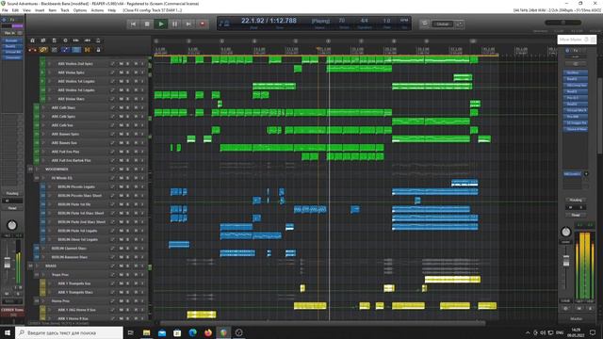Viewport: 603px width, 339px height.
Task: Click Read button on master mixer strip
Action: (x=576, y=215)
